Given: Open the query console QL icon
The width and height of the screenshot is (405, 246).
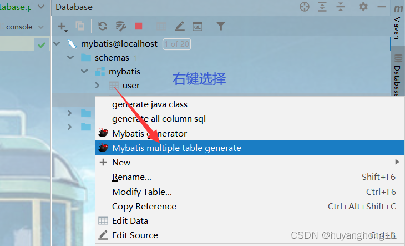Looking at the screenshot, I should pyautogui.click(x=198, y=26).
